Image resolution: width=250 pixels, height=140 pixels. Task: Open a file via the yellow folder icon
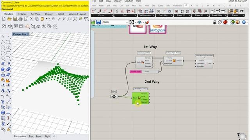click(9, 19)
